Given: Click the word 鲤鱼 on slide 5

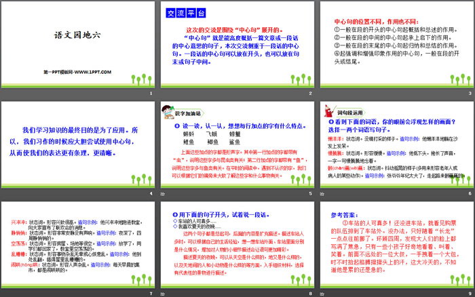Looking at the screenshot, I should (189, 142).
